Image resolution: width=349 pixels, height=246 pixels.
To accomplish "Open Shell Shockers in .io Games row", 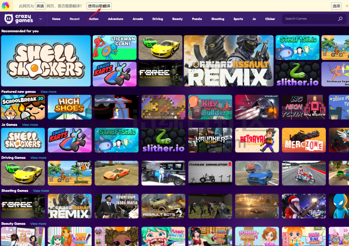I will [23, 140].
